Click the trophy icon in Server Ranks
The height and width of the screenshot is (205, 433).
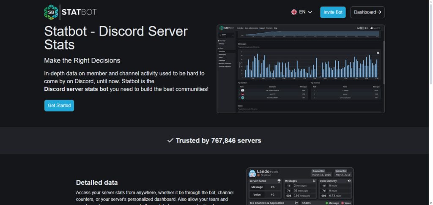pyautogui.click(x=279, y=181)
